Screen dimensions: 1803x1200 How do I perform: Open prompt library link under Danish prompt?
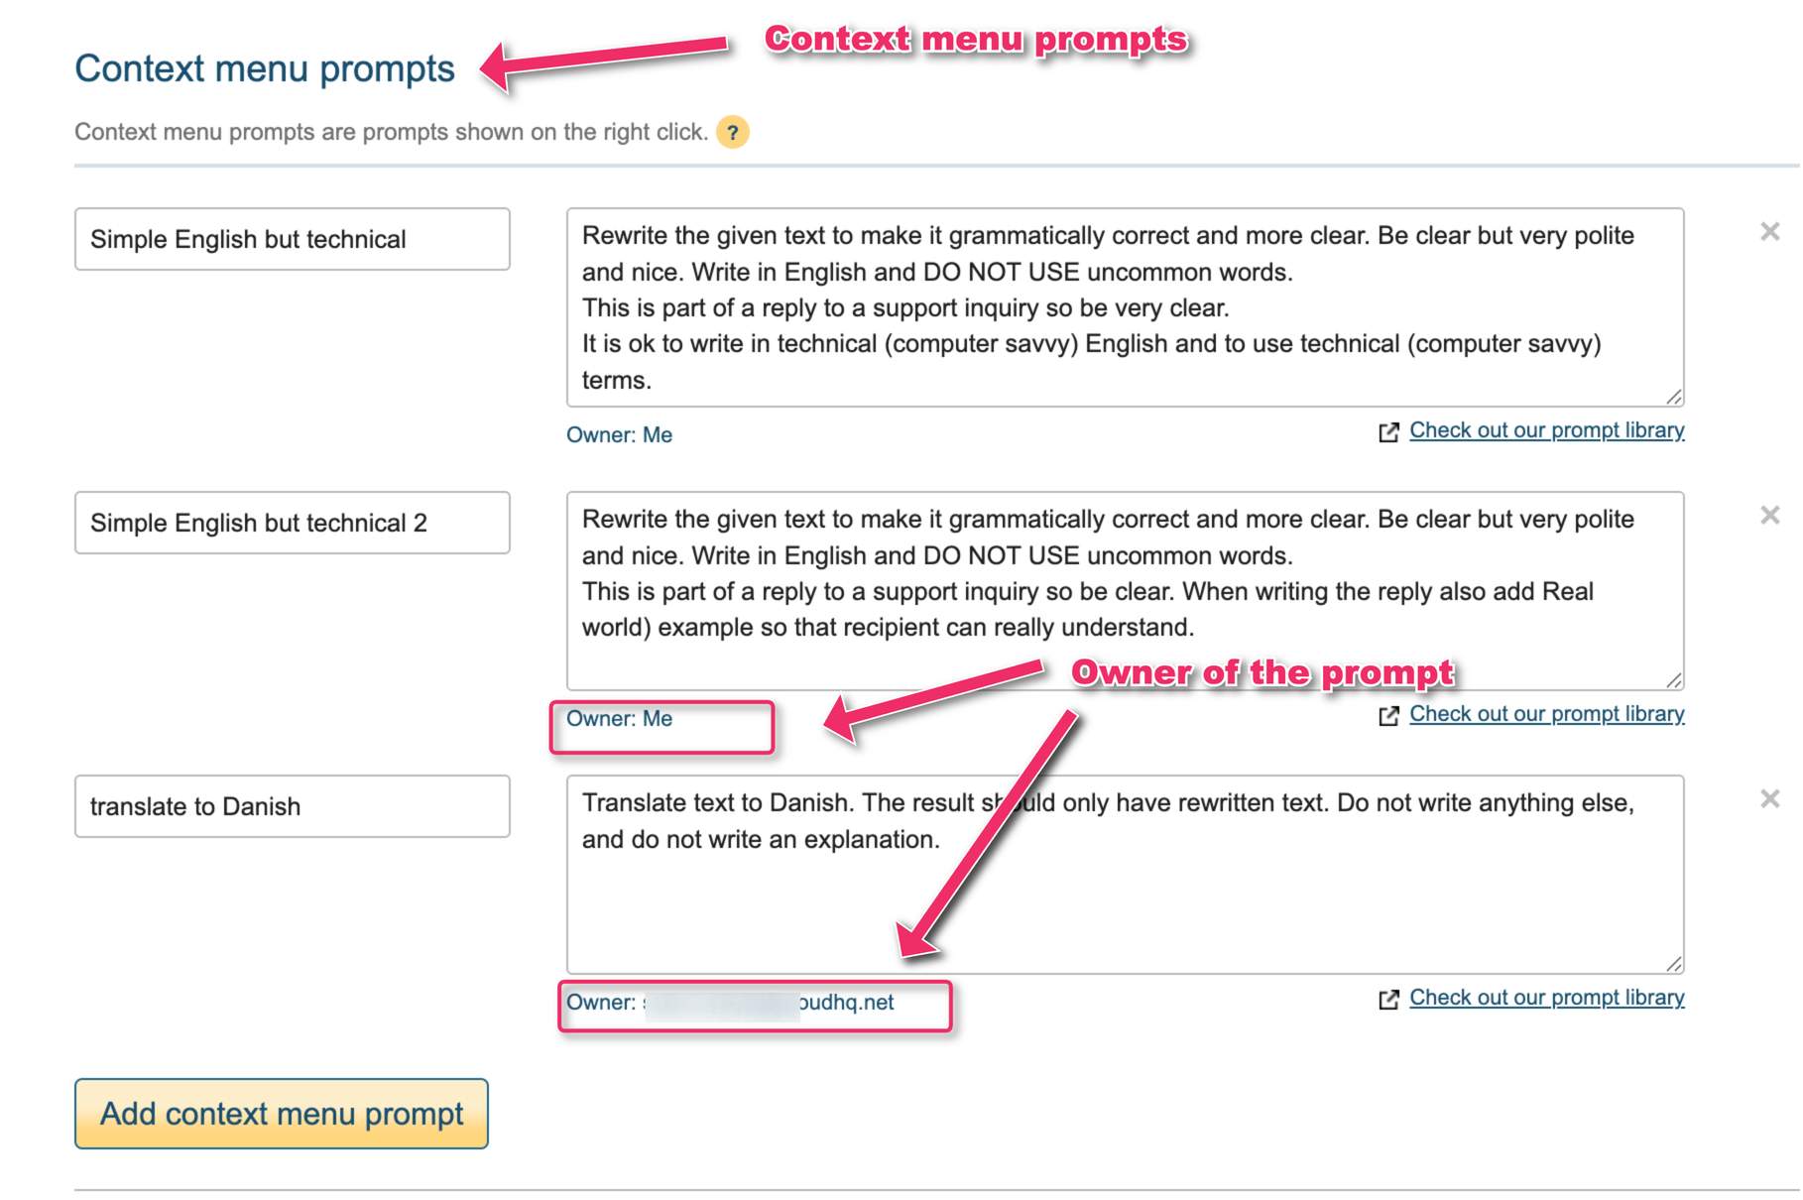pos(1546,998)
